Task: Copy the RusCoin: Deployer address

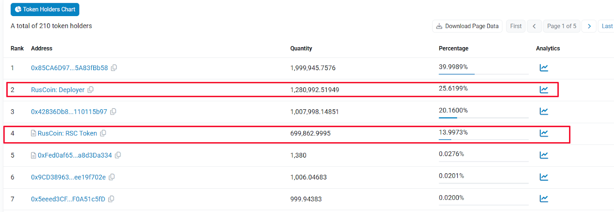Action: click(91, 90)
